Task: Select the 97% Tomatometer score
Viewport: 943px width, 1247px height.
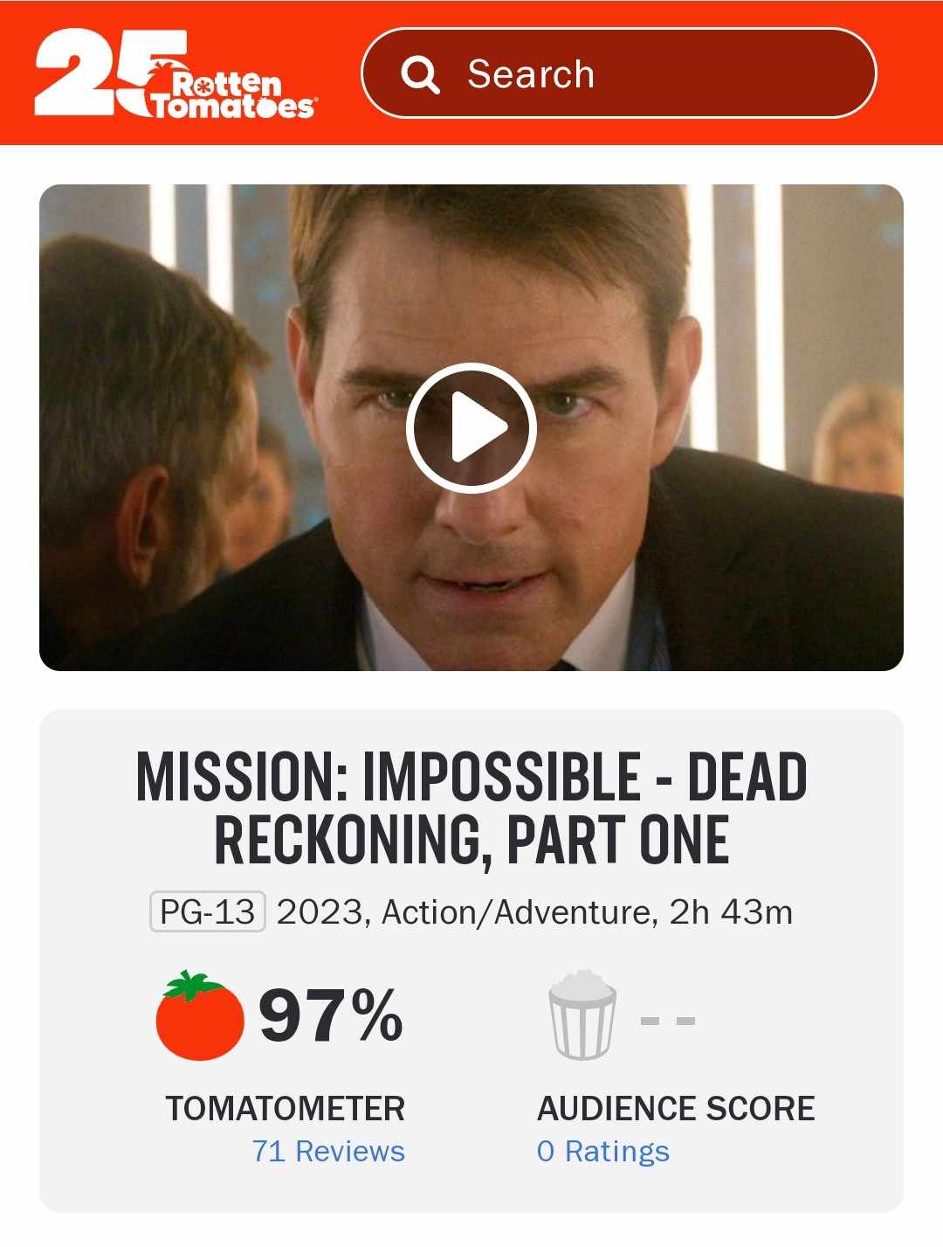Action: 331,1015
